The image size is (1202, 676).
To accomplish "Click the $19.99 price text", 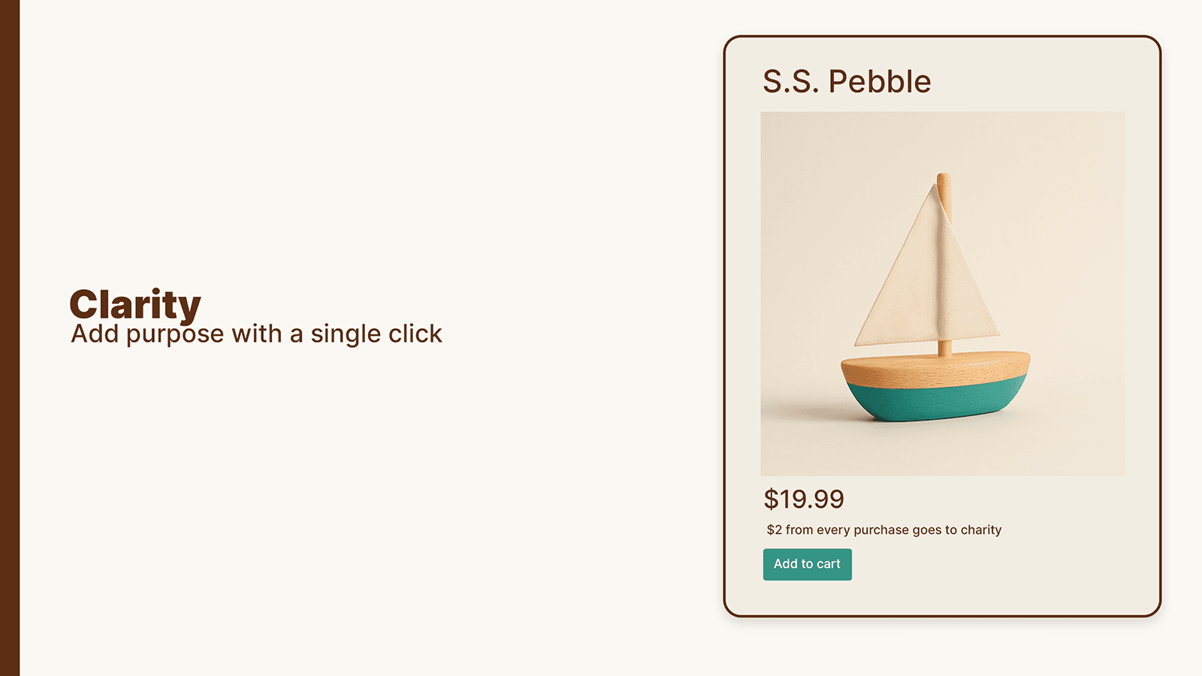I will coord(804,499).
